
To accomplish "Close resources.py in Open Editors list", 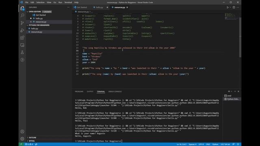I will click(x=31, y=22).
